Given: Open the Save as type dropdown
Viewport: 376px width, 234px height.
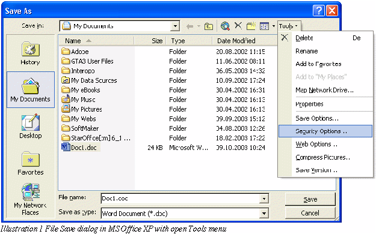Looking at the screenshot, I should pyautogui.click(x=264, y=213).
